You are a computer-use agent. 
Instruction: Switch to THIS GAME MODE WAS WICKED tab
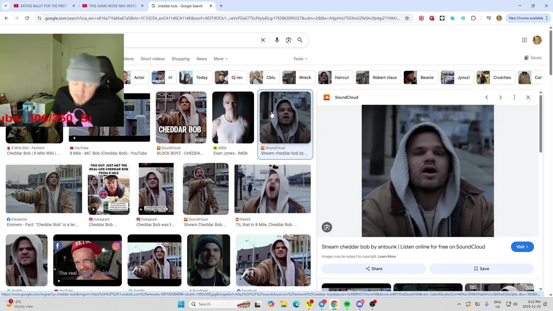[112, 6]
